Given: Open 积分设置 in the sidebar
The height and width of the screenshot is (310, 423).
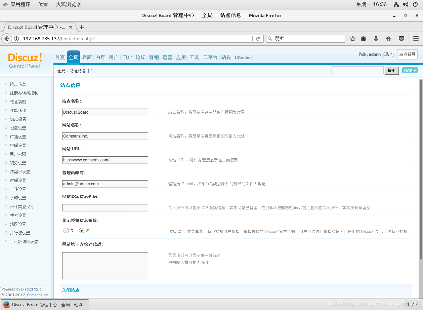Looking at the screenshot, I should 18,163.
